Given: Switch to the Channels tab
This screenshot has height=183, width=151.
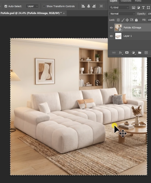Looking at the screenshot, I should click(x=126, y=1).
